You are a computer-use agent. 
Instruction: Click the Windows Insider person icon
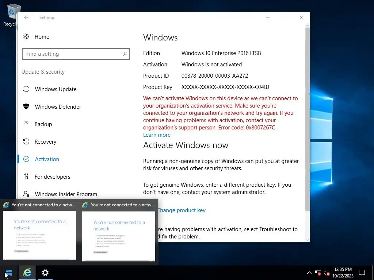(26, 194)
